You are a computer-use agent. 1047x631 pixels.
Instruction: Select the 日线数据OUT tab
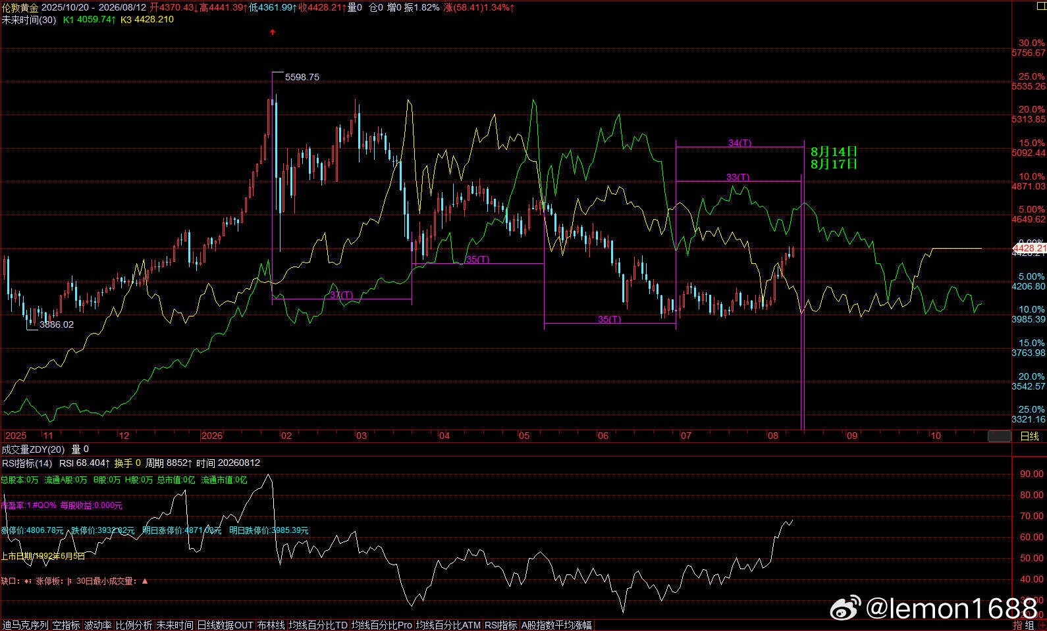point(225,625)
